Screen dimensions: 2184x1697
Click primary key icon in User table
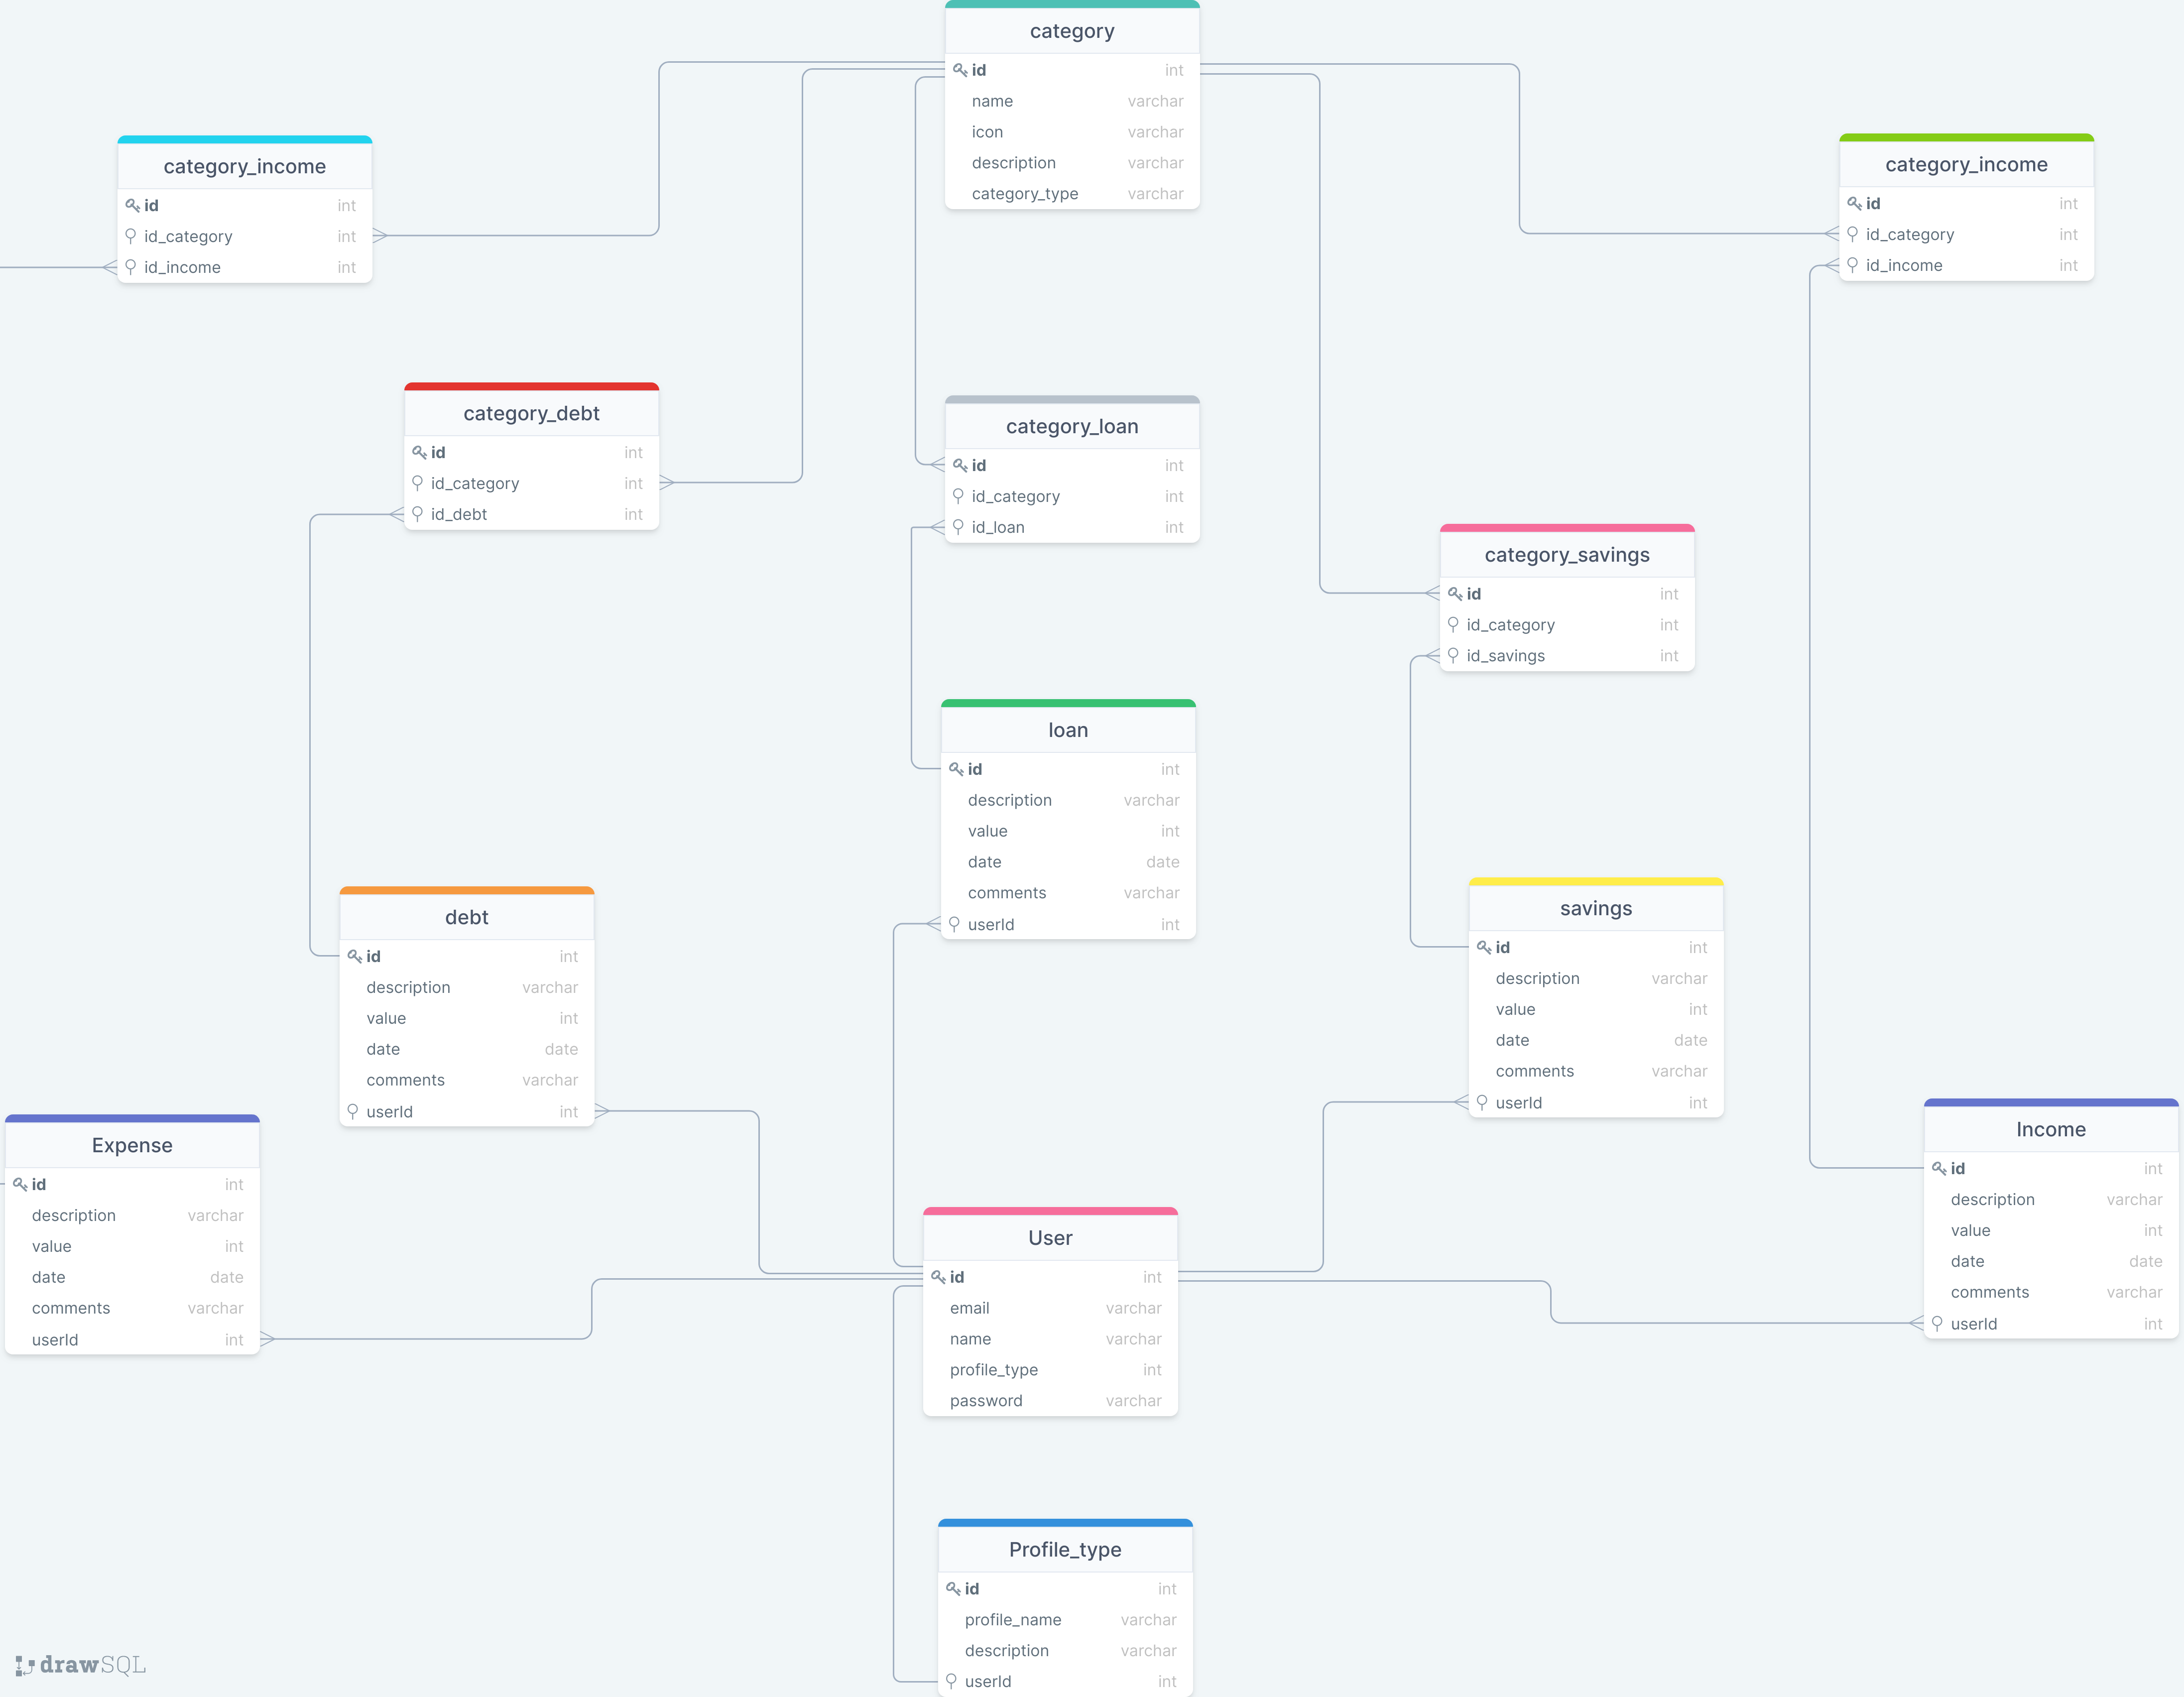[x=938, y=1277]
